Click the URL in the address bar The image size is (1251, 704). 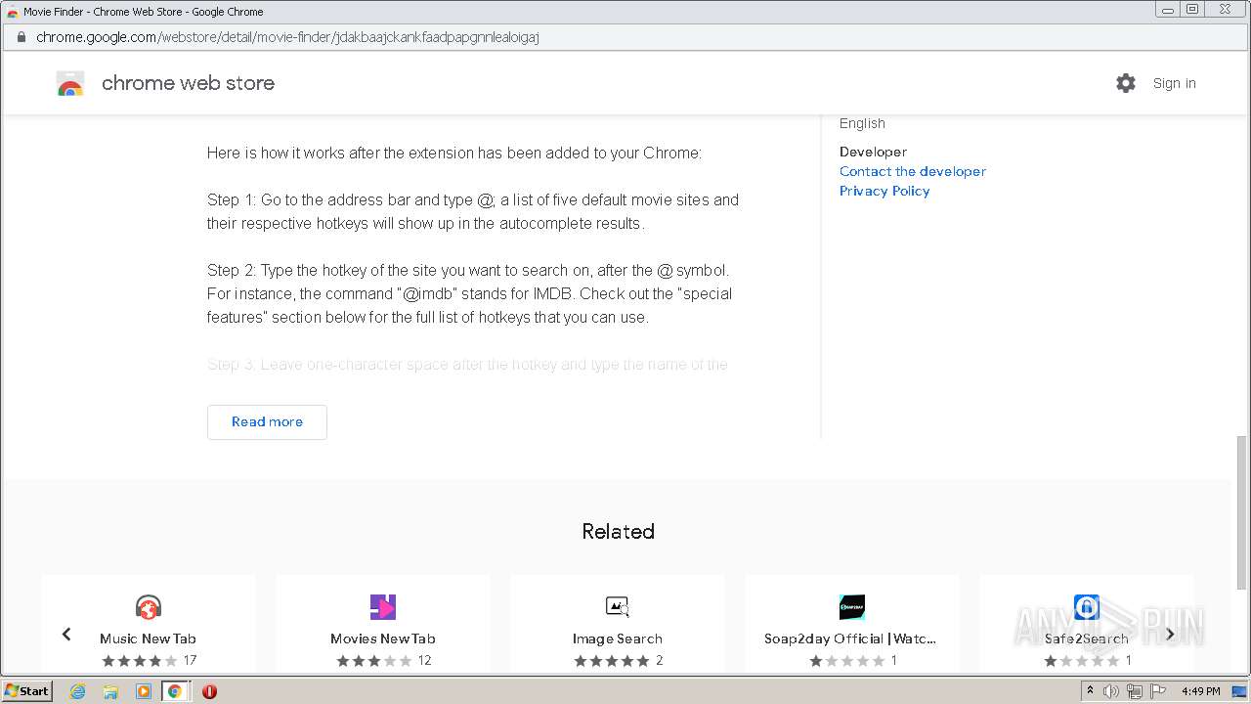click(287, 37)
